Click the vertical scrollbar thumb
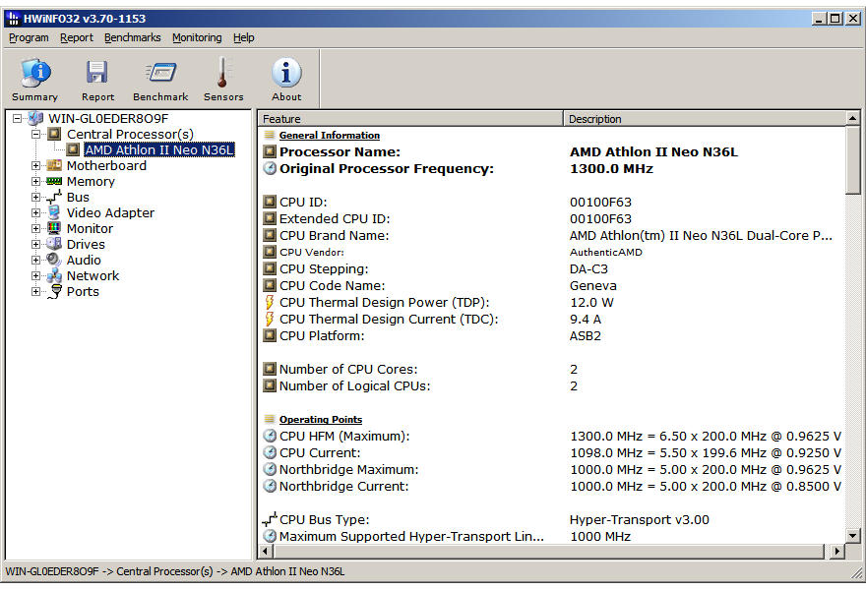Screen dimensions: 866x590 pyautogui.click(x=853, y=160)
